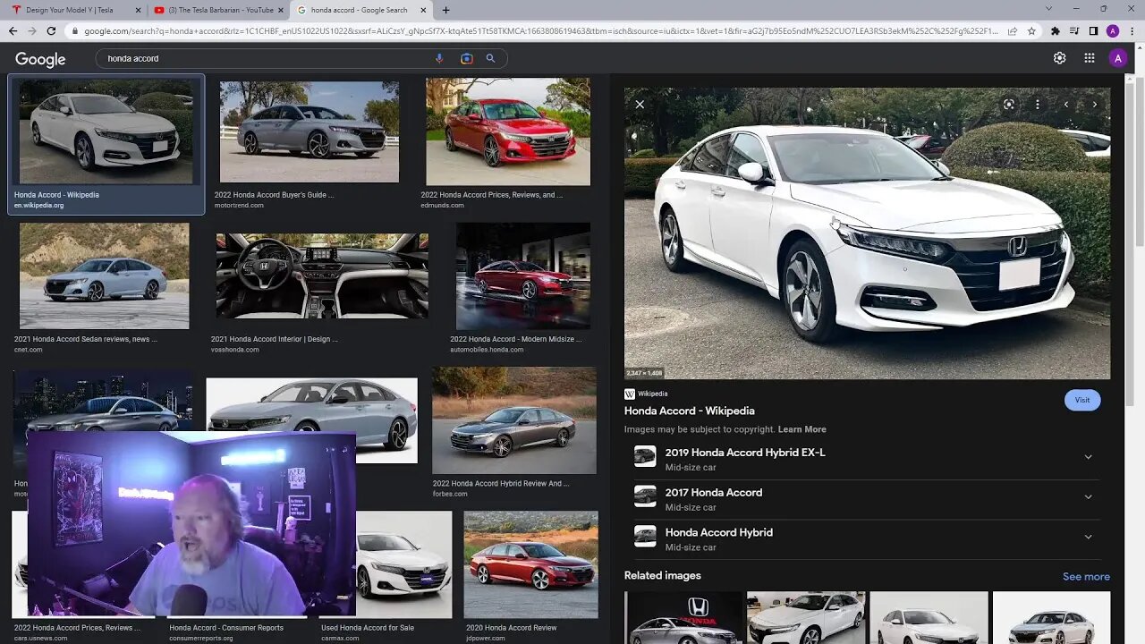Open the 2021 Accord Sedan cnet thumbnail

(x=104, y=275)
